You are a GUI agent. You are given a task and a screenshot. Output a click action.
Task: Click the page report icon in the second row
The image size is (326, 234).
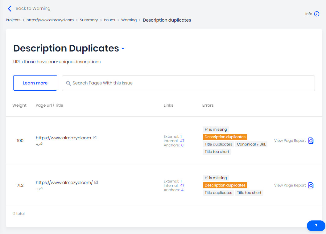pyautogui.click(x=311, y=185)
